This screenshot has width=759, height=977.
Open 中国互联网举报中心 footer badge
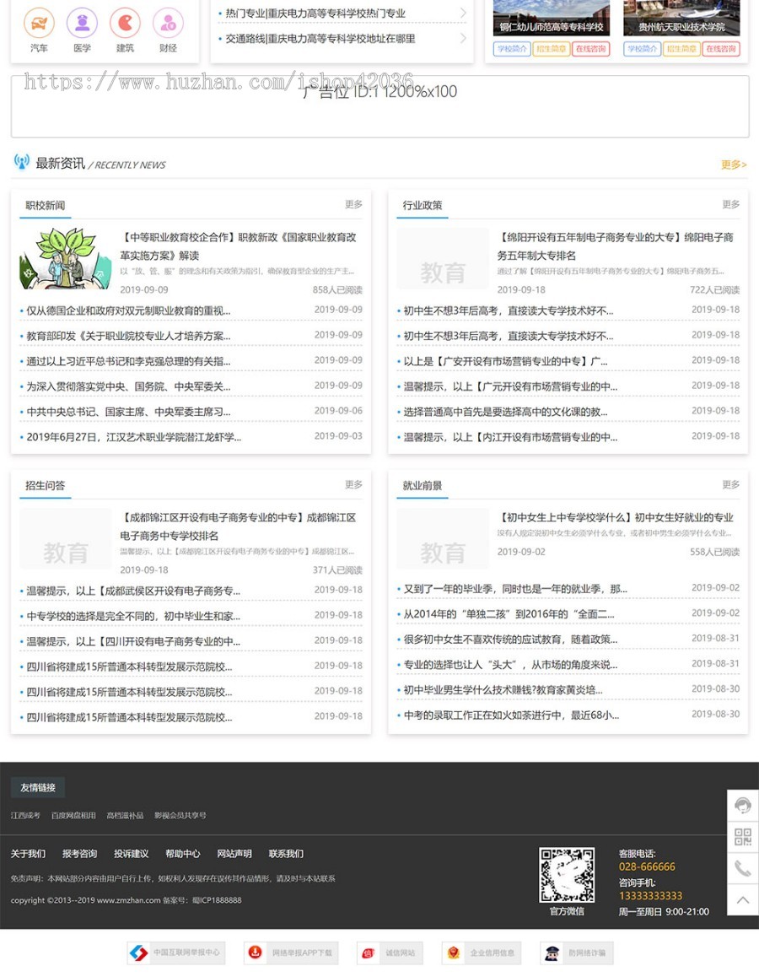click(x=176, y=953)
